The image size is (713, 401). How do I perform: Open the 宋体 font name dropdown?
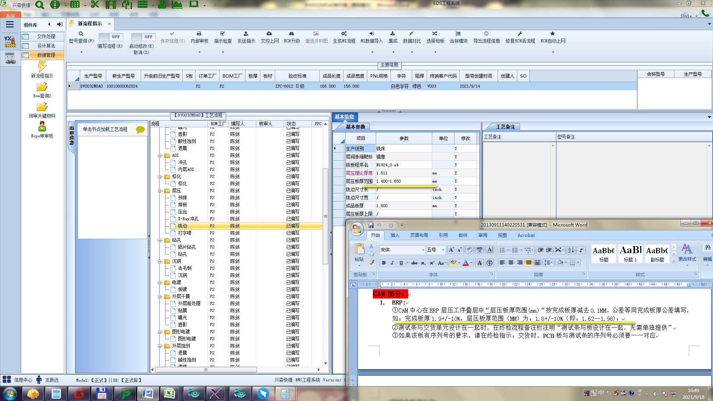click(423, 250)
